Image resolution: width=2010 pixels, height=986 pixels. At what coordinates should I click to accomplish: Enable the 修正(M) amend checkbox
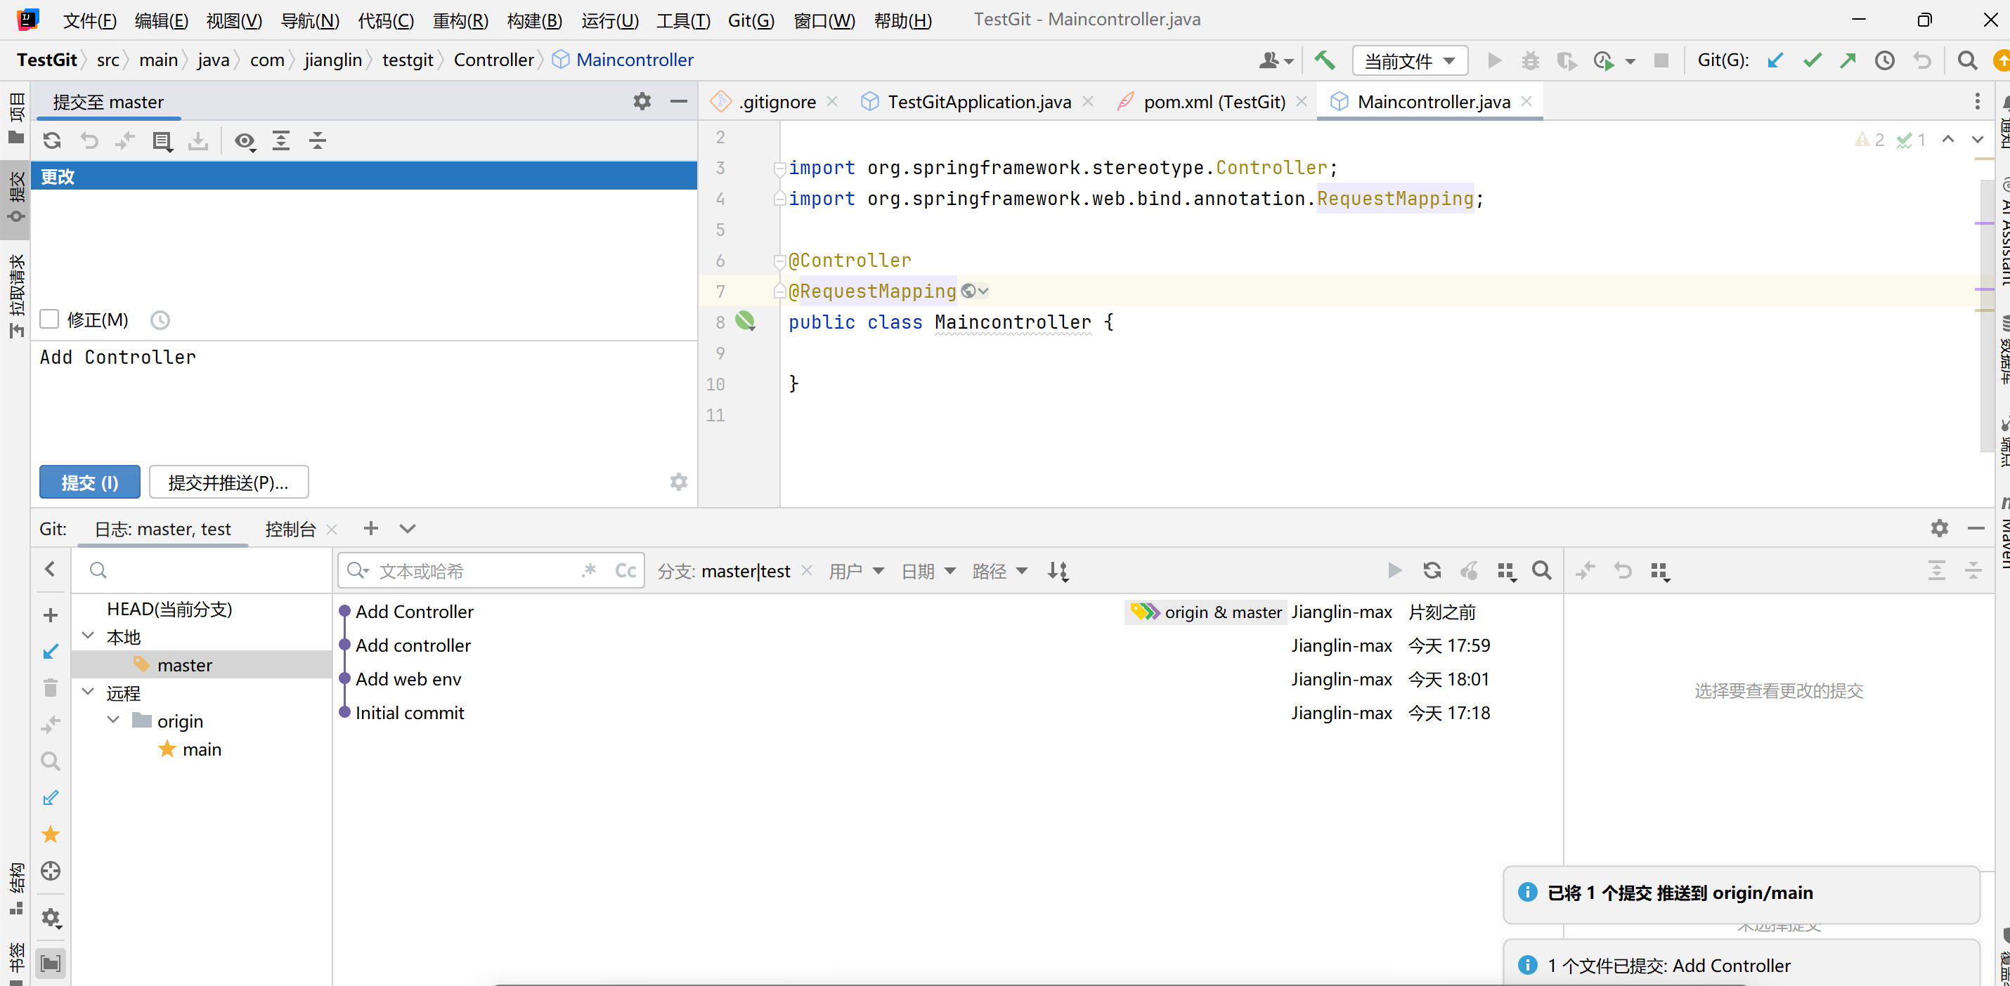click(x=49, y=320)
